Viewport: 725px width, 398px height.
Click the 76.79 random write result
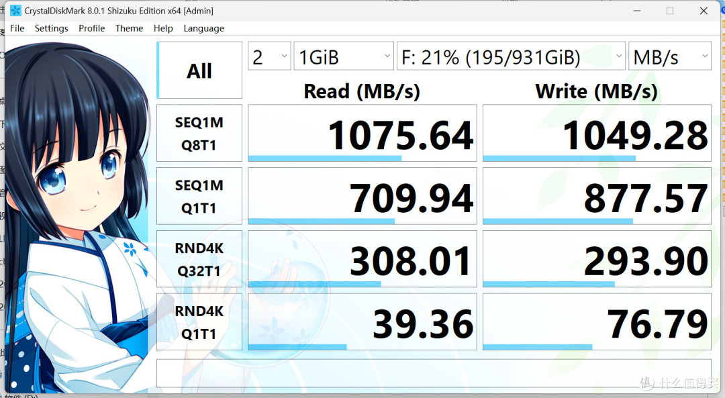(x=597, y=321)
